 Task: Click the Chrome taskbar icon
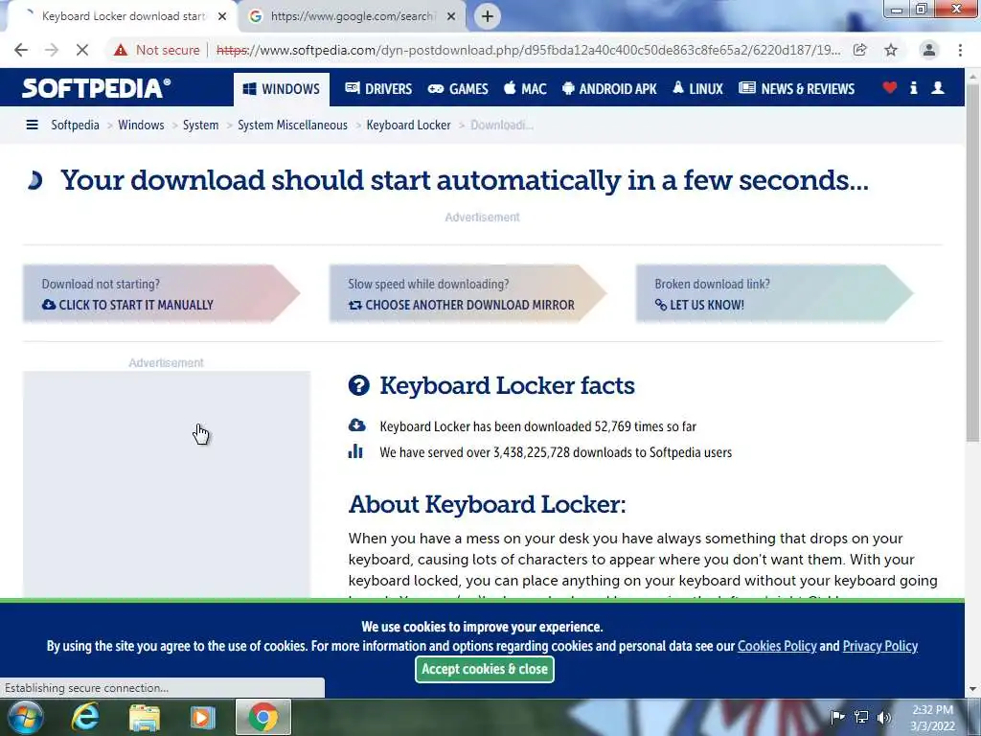(x=263, y=717)
